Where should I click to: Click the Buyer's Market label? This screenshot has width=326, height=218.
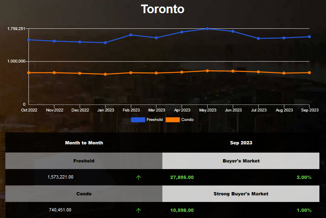(x=241, y=161)
